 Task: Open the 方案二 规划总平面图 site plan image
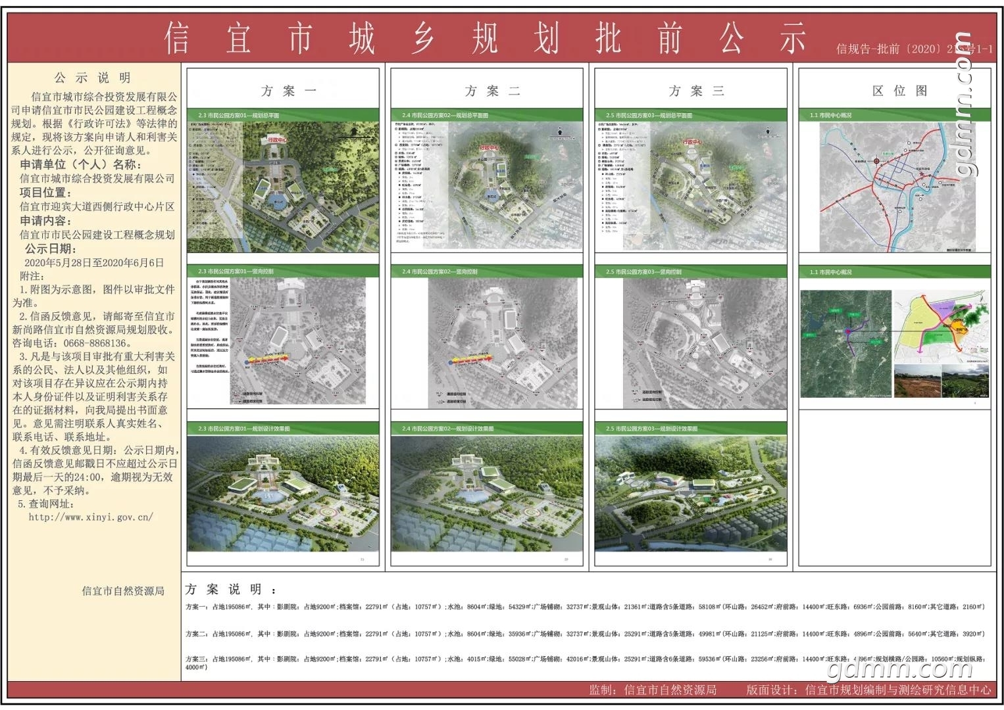(487, 186)
